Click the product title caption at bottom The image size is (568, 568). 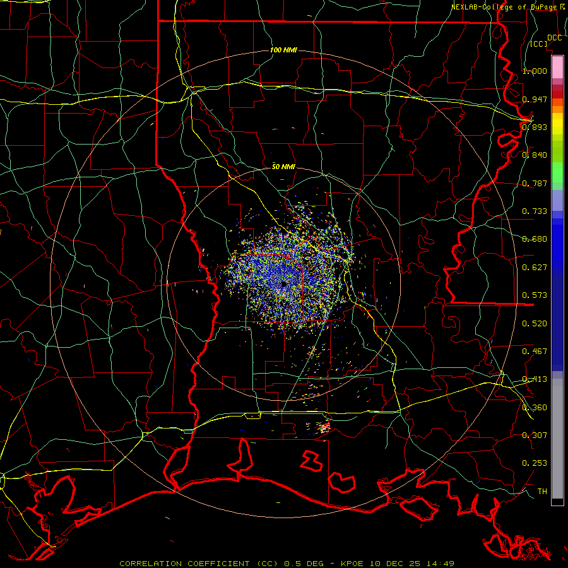[x=287, y=564]
